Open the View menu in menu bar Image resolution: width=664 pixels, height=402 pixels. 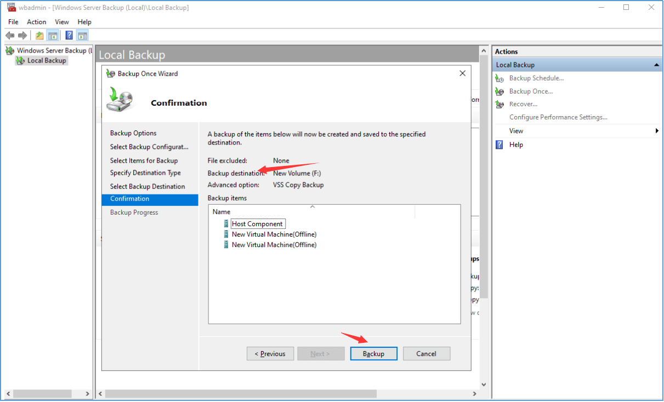click(x=62, y=22)
